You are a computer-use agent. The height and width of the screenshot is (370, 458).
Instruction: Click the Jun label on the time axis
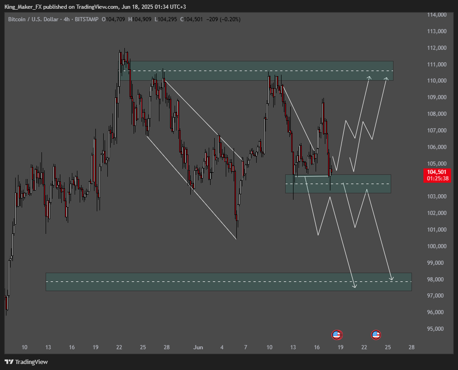click(198, 347)
